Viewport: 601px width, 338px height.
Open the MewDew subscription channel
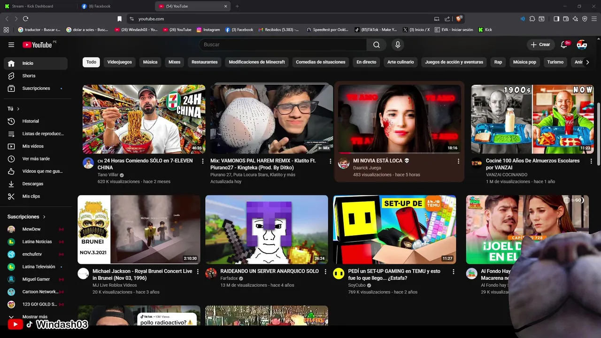point(36,229)
